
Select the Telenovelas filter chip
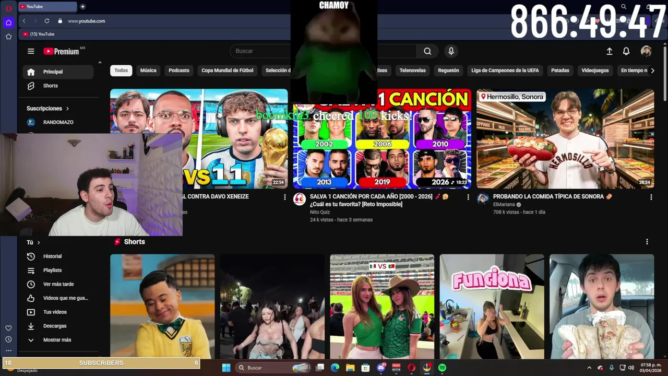click(413, 70)
